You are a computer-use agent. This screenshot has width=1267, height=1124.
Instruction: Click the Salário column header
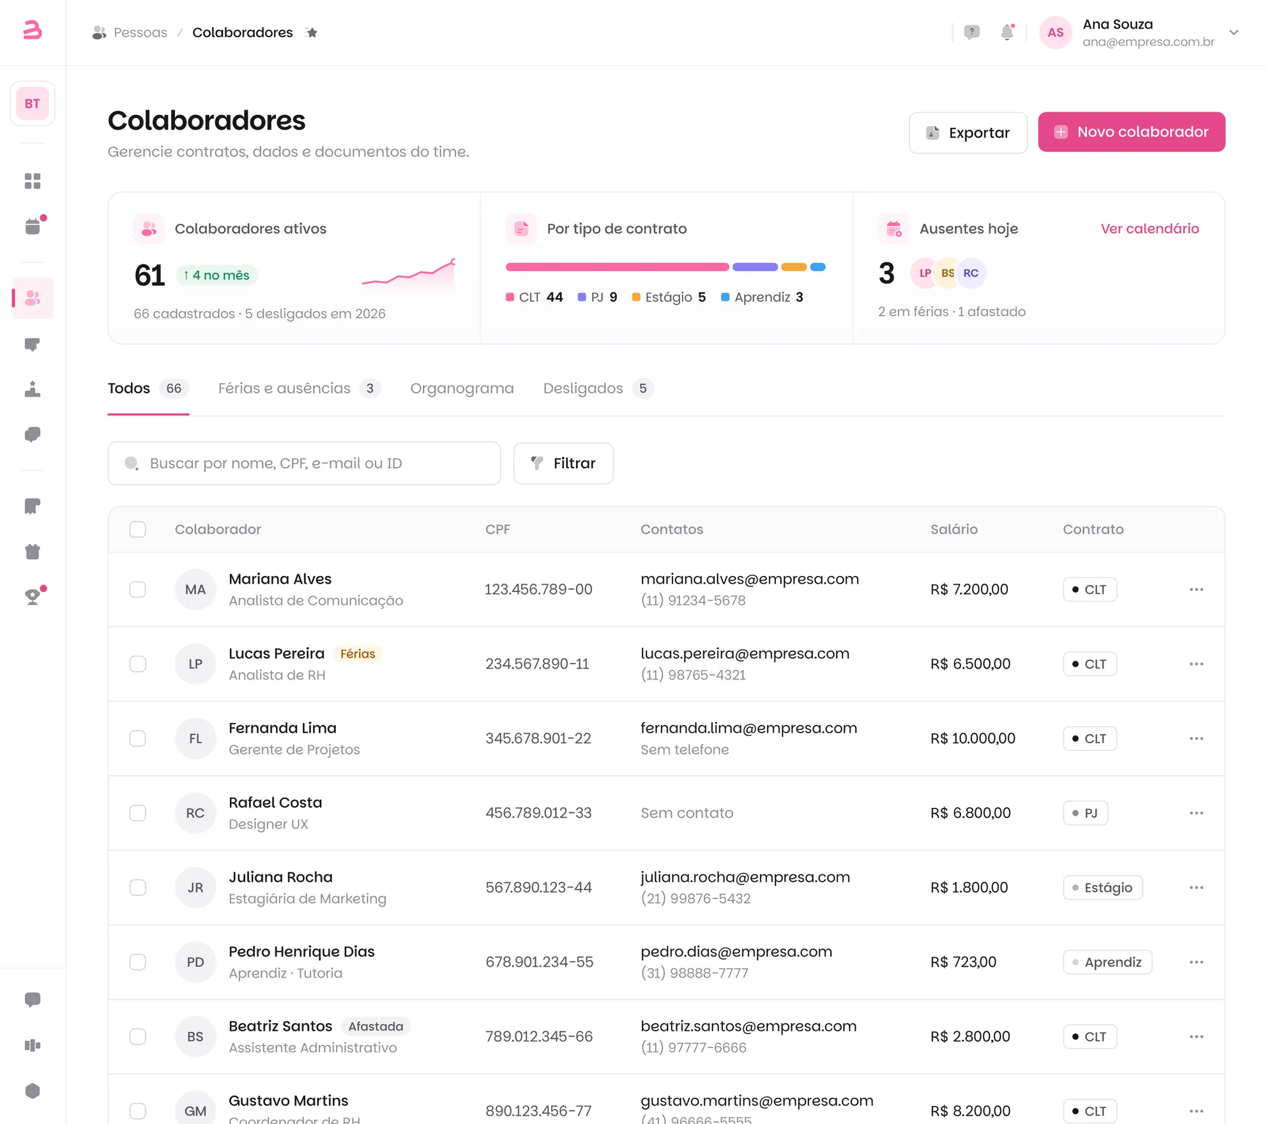(953, 529)
